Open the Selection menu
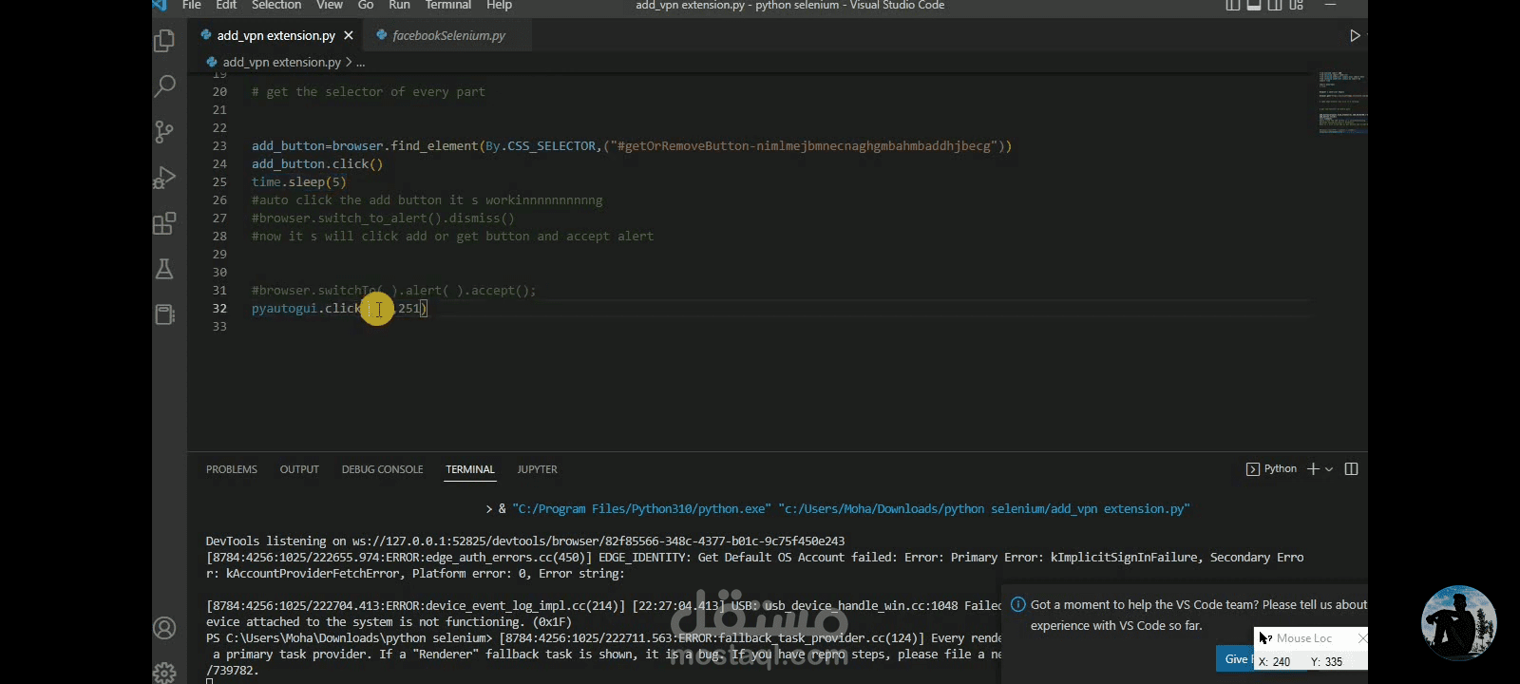 pos(276,5)
